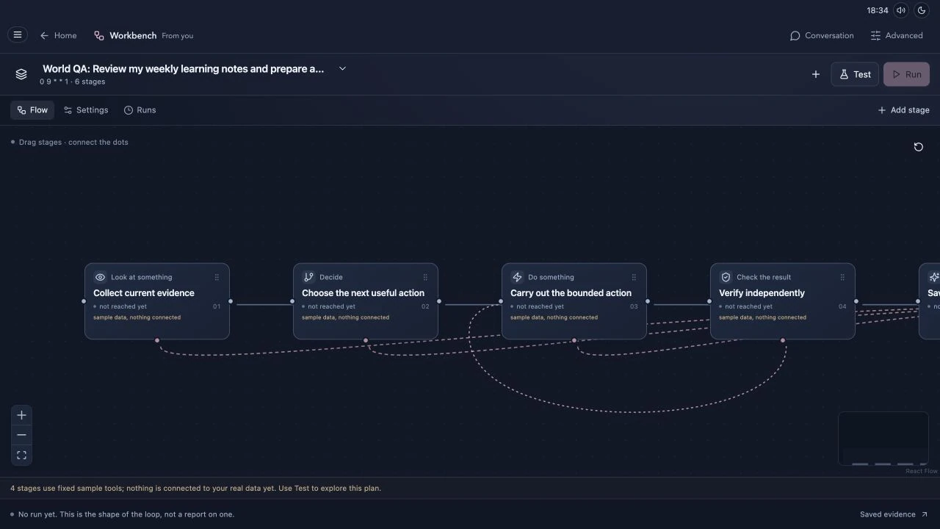The height and width of the screenshot is (529, 940).
Task: Click the grip handle on Collect current evidence
Action: pos(217,277)
